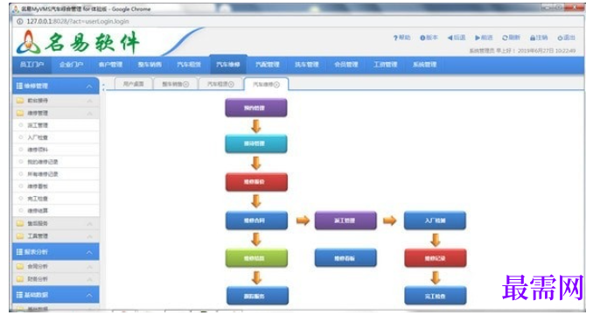600x315 pixels.
Task: Open the 前台接待 folder in the sidebar
Action: (20, 101)
